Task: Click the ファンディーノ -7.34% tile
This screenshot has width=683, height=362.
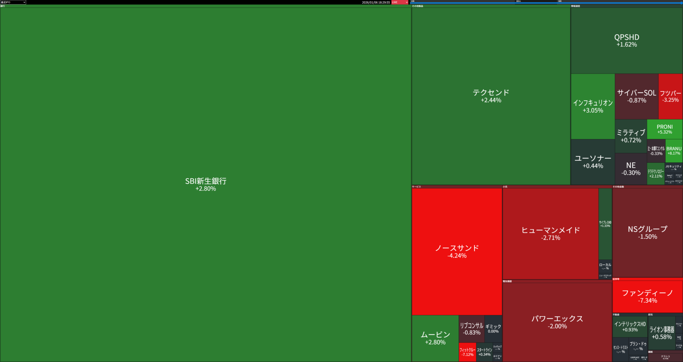Action: [647, 296]
